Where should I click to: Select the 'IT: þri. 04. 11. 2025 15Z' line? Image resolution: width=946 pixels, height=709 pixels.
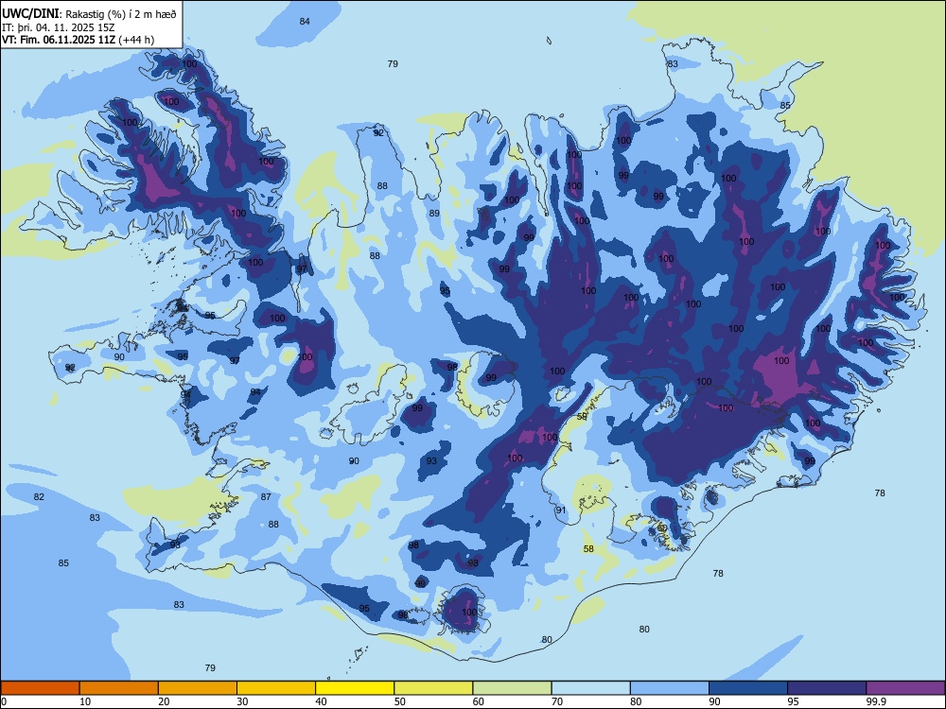(x=59, y=27)
